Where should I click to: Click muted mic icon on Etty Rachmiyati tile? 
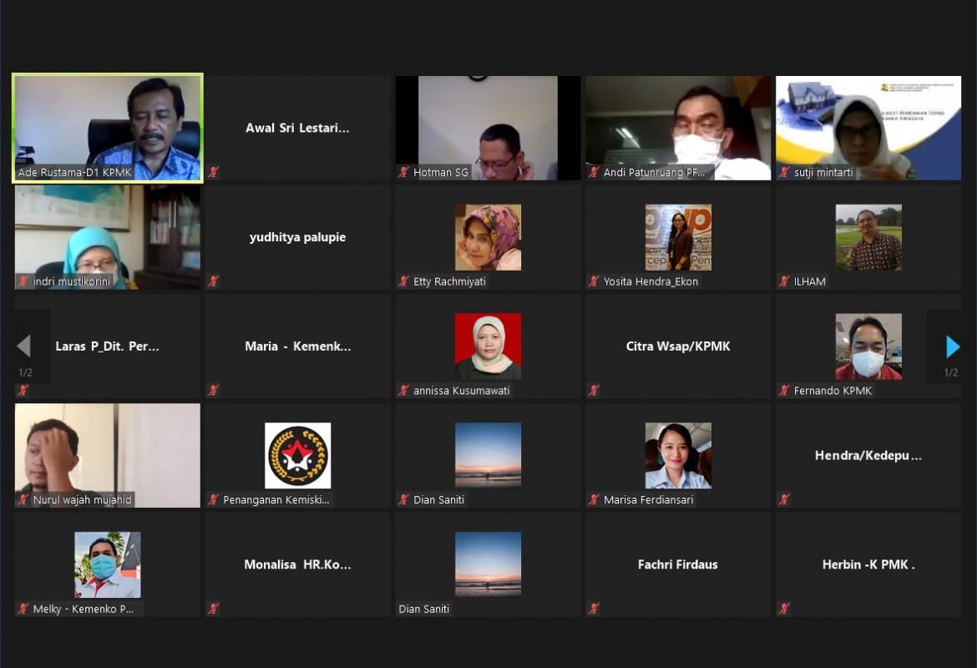[x=404, y=281]
